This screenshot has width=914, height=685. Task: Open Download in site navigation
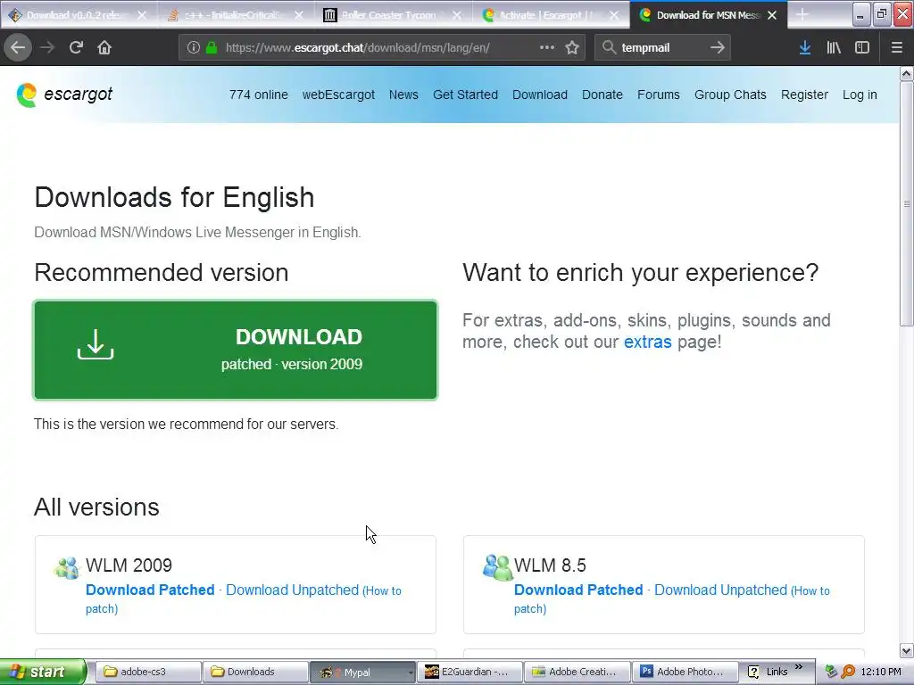[540, 95]
